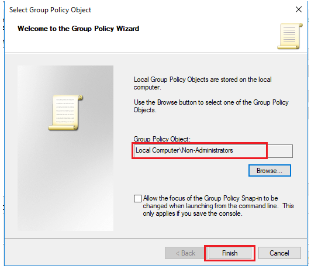Click the 'Local Group Policy Objects are stored' paragraph
The width and height of the screenshot is (311, 269).
click(202, 83)
